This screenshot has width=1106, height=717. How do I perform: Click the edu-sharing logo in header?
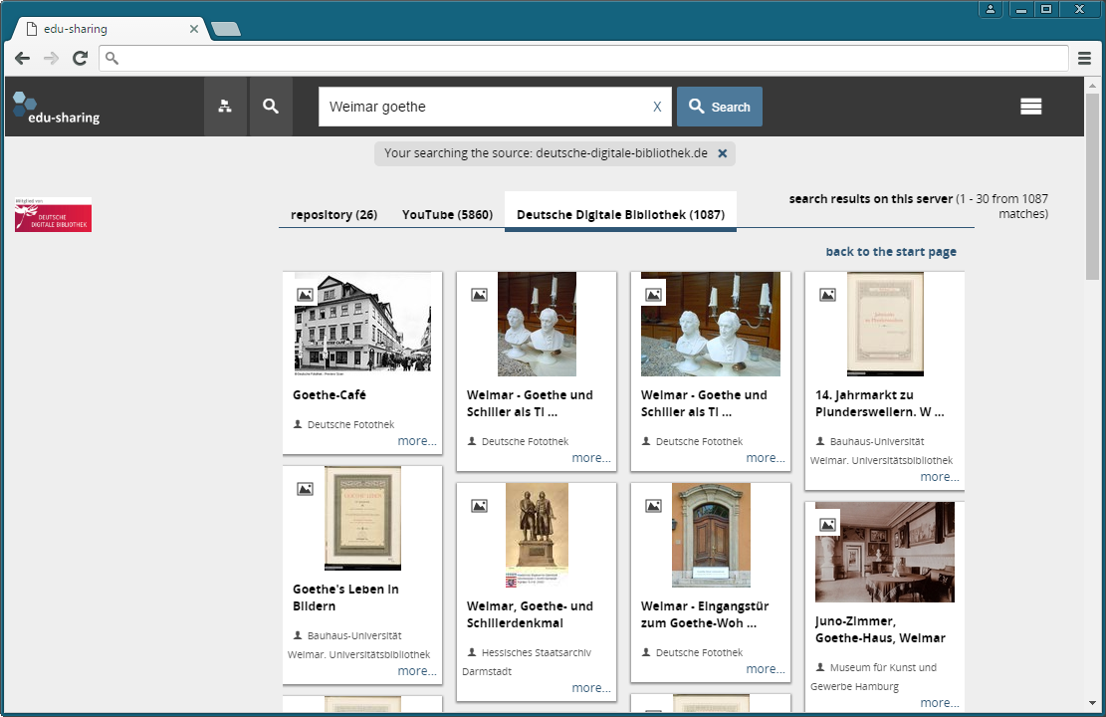coord(56,108)
